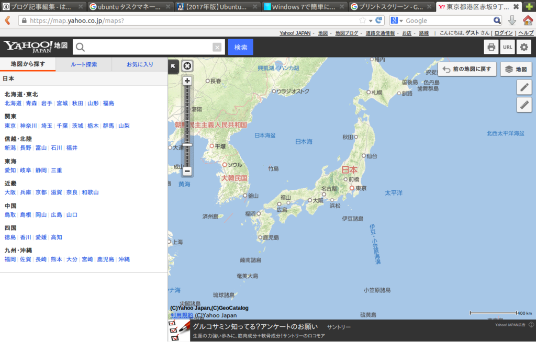The width and height of the screenshot is (536, 342).
Task: Click the URL share icon
Action: pos(507,47)
